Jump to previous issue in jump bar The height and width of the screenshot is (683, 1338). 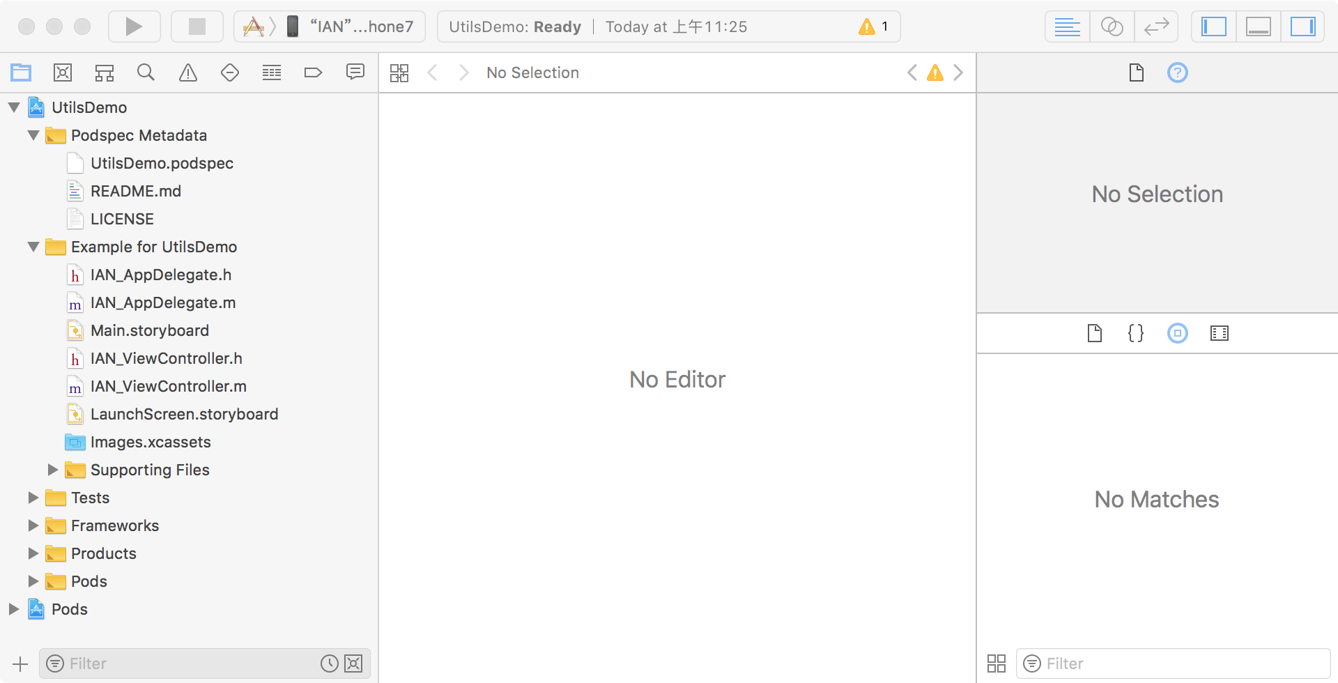912,72
